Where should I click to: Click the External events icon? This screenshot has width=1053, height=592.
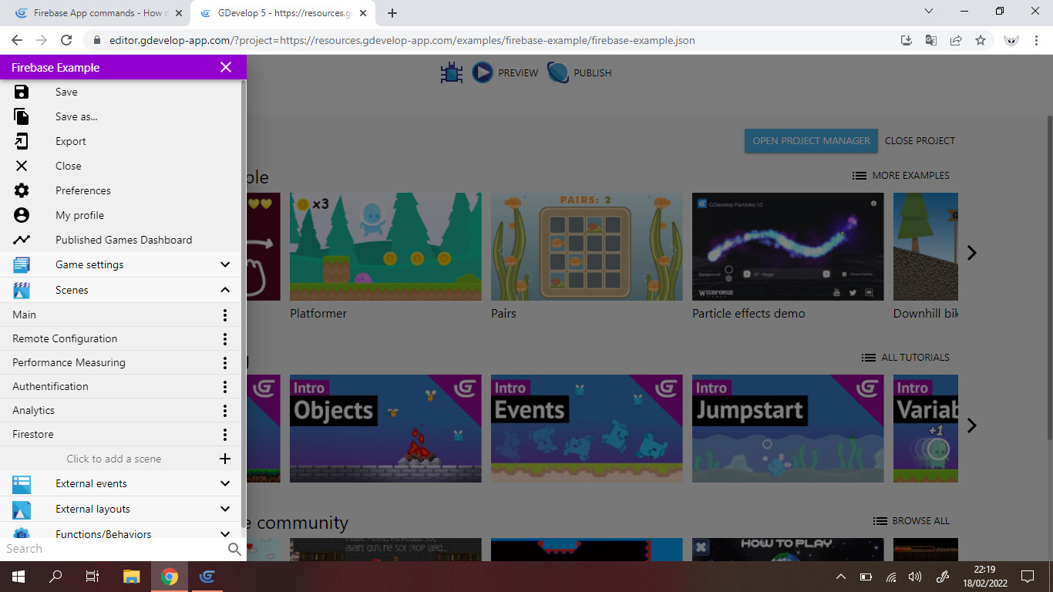(22, 483)
